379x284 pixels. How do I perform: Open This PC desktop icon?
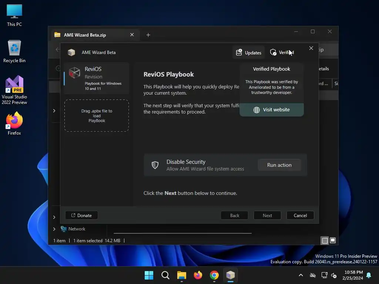(14, 15)
